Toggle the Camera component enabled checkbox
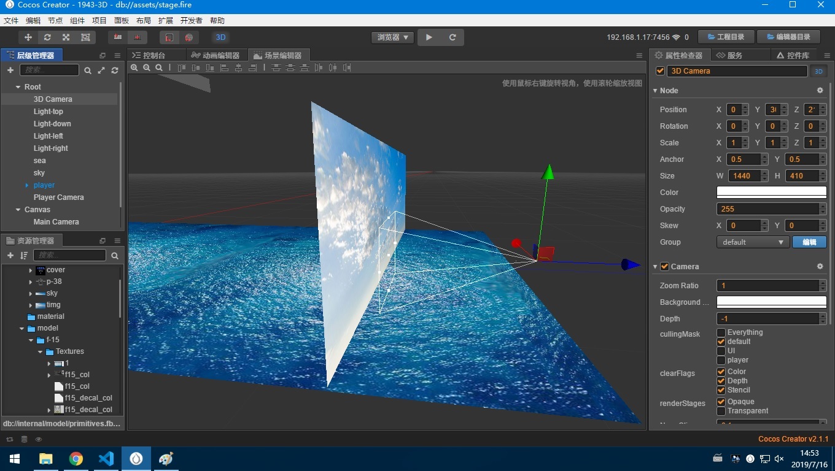 (x=664, y=267)
